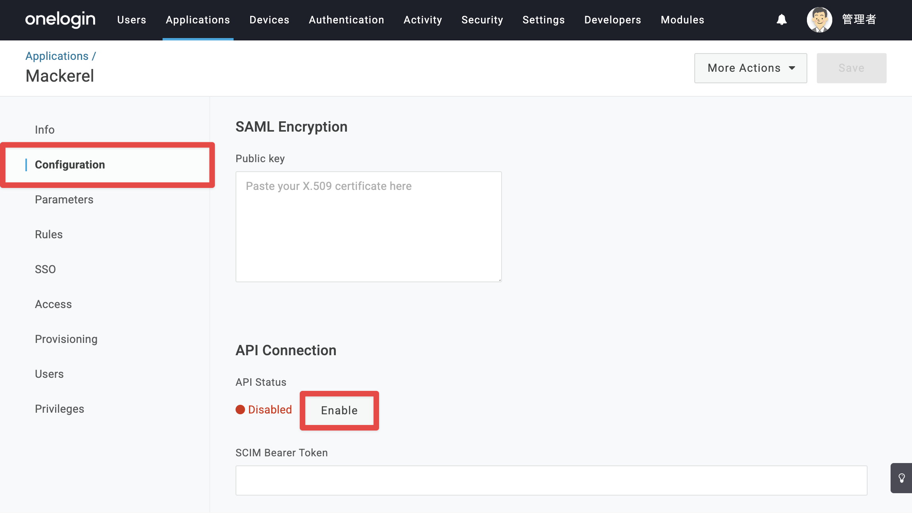Image resolution: width=912 pixels, height=513 pixels.
Task: Enable the API connection
Action: tap(339, 410)
